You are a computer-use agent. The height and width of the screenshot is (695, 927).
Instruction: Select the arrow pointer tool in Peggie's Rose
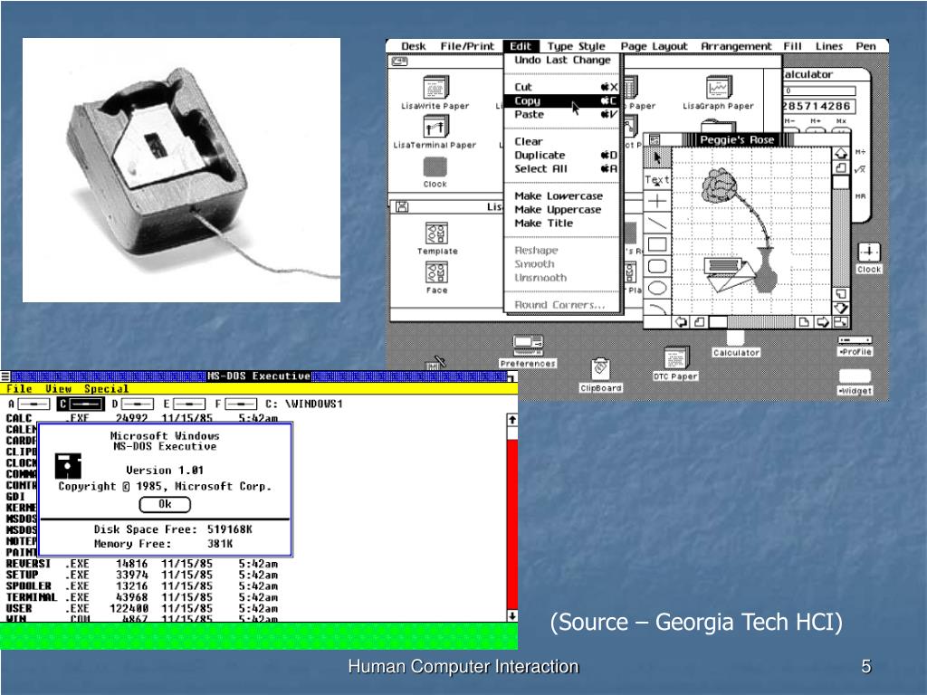coord(657,157)
